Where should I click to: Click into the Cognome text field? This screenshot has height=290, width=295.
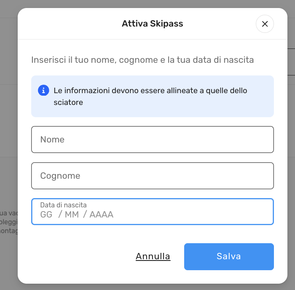click(x=152, y=176)
